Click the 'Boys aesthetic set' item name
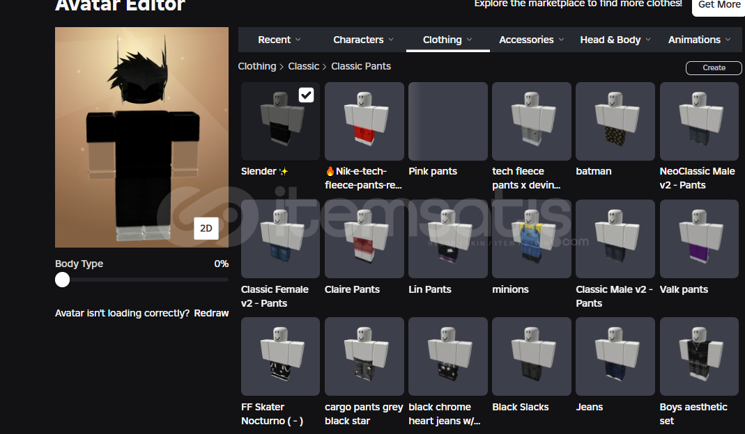745x434 pixels. [x=693, y=414]
